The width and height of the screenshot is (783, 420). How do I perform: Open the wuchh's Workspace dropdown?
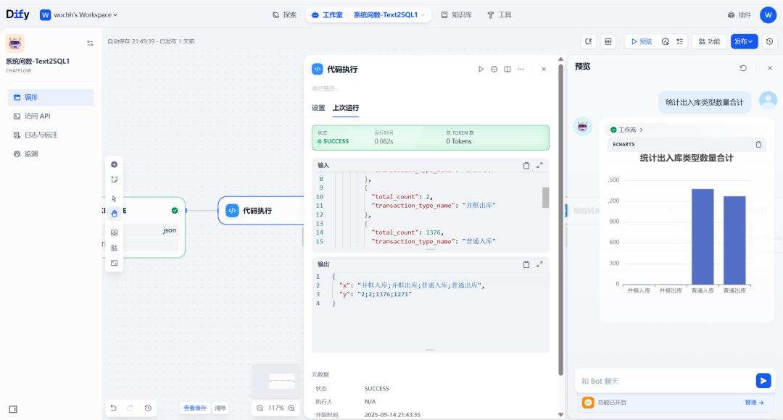[x=79, y=15]
